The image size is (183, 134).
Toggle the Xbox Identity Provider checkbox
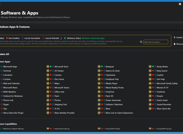point(48,113)
